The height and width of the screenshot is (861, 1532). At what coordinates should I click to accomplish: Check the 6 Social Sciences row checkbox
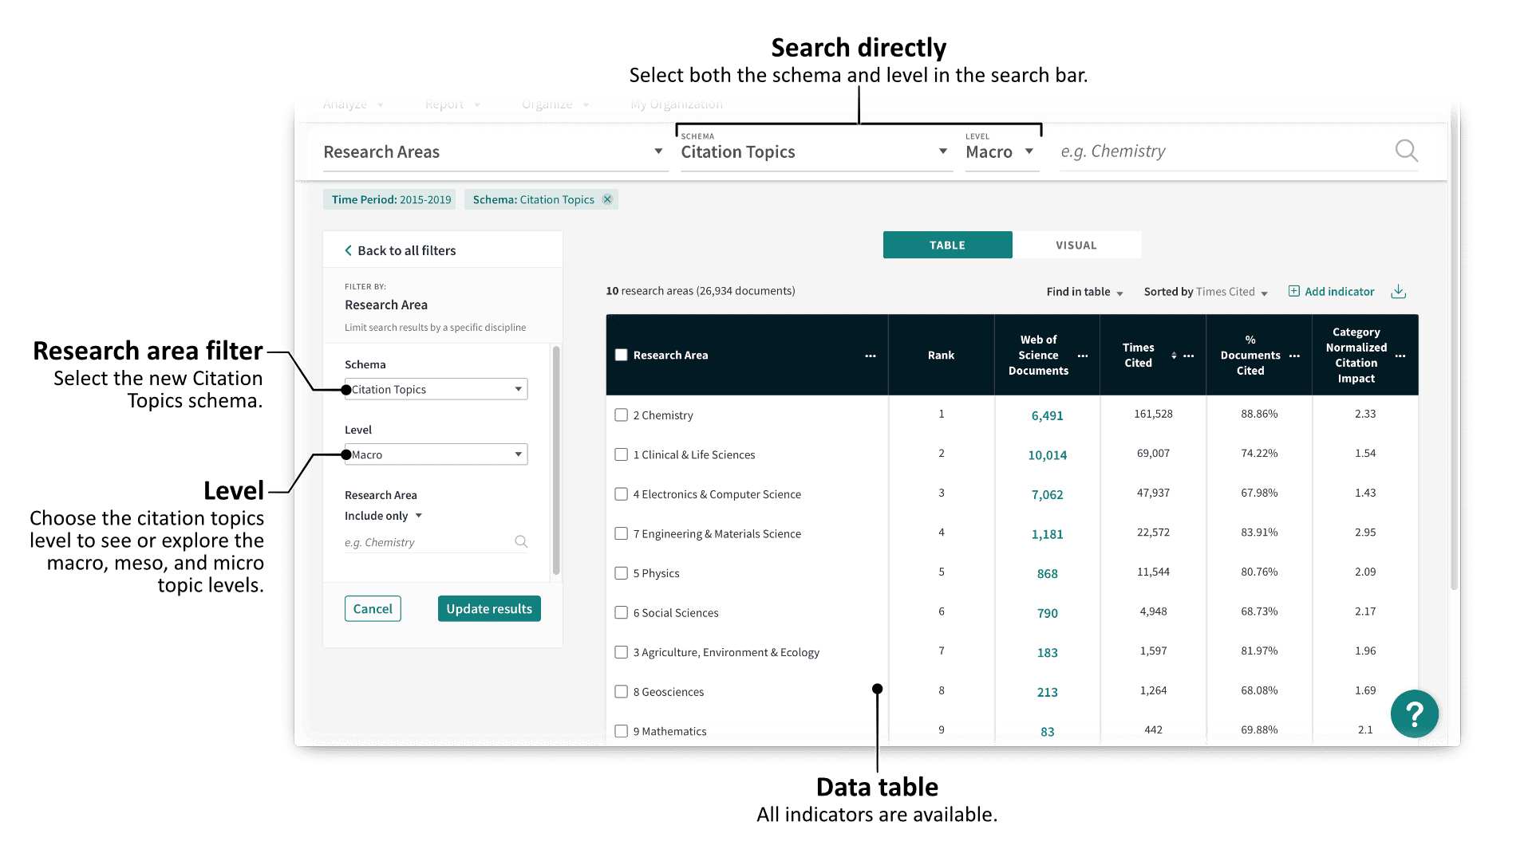(621, 612)
